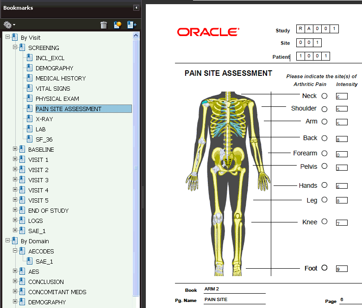The width and height of the screenshot is (362, 308).
Task: Delete selected bookmark with trash icon
Action: coord(104,25)
